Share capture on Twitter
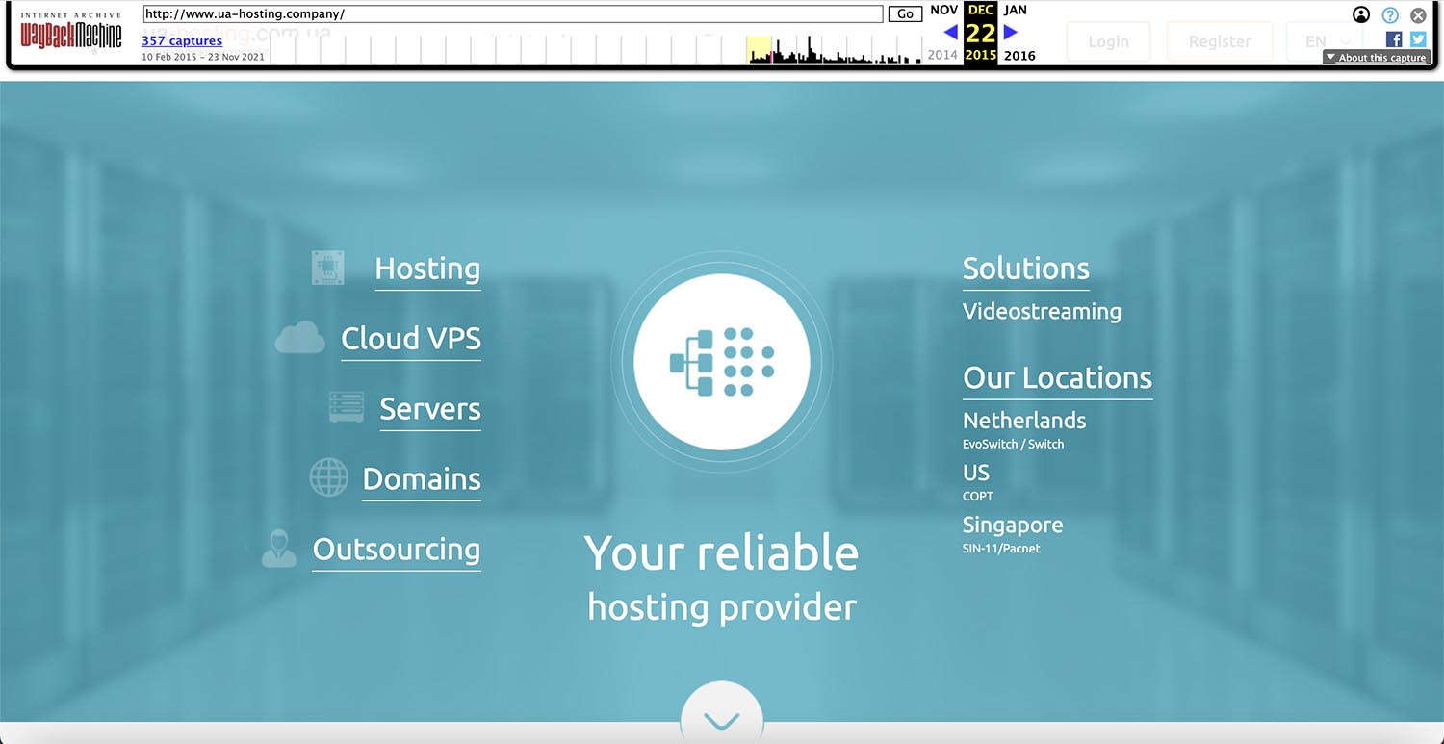1444x744 pixels. click(x=1418, y=39)
